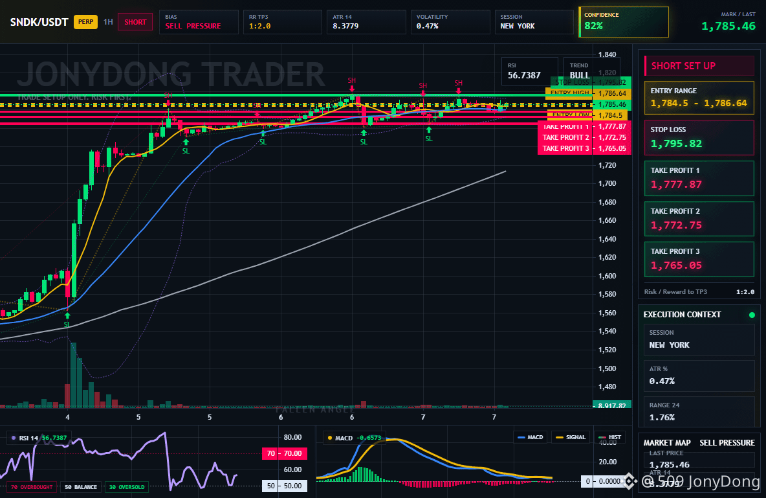Image resolution: width=766 pixels, height=498 pixels.
Task: Click the purple RSI 14 indicator dot
Action: [13, 438]
